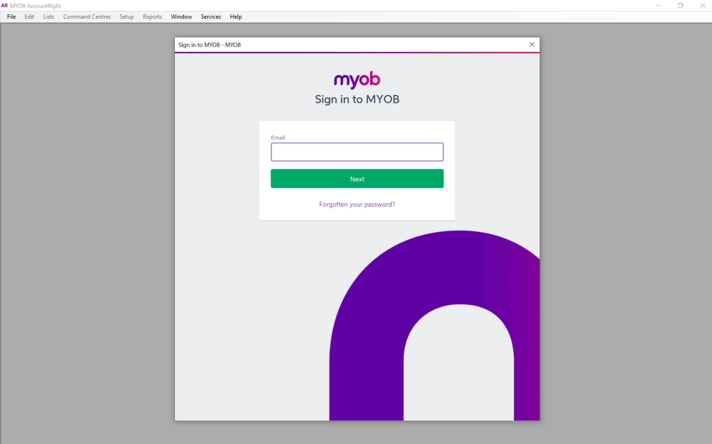Minimize the MYOB AccountRight window

tap(658, 5)
